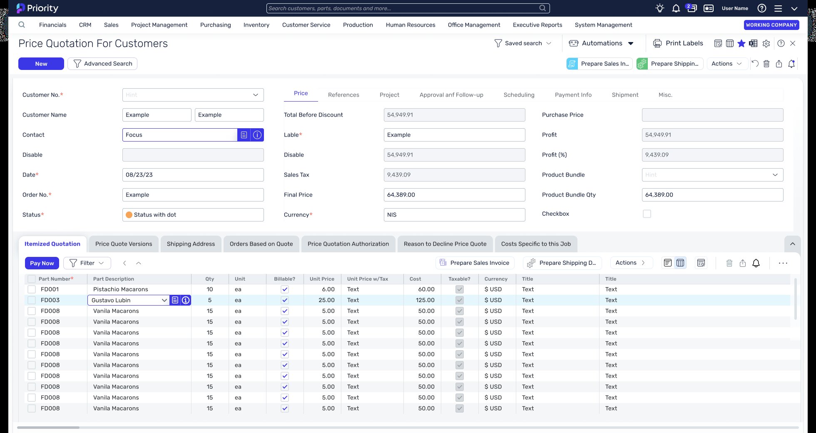Click the Advanced Search button
The height and width of the screenshot is (433, 816).
tap(102, 64)
